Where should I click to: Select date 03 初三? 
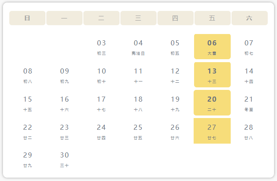click(101, 47)
